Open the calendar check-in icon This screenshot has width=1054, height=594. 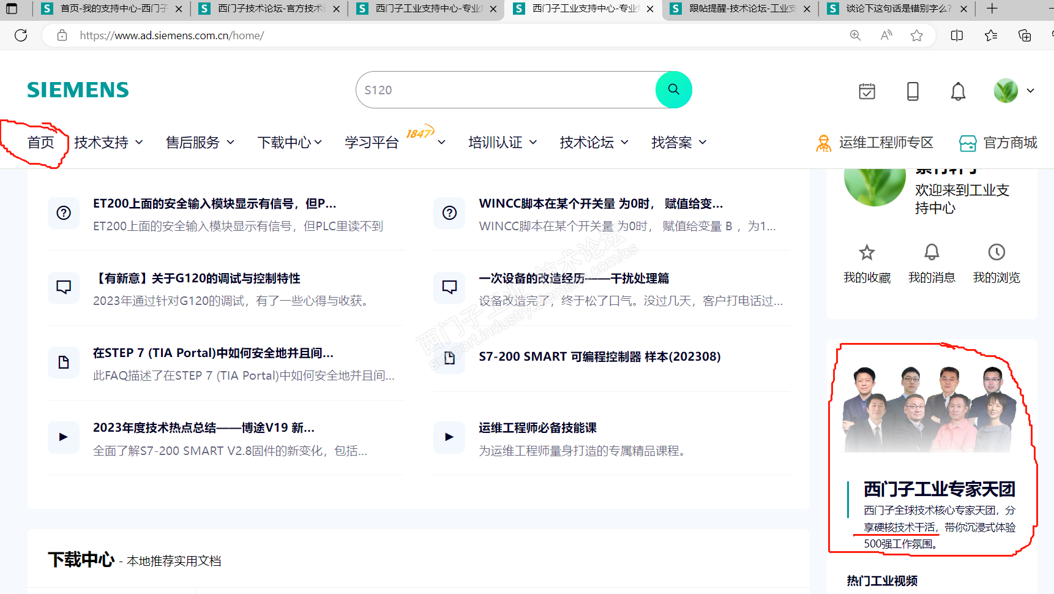[x=867, y=91]
